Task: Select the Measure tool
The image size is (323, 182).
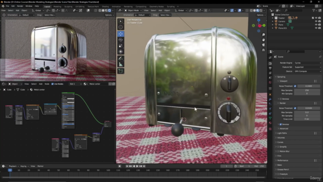Action: tap(121, 65)
